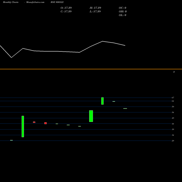
Task: Click the 'BSE 500522' symbol text
Action: [x=57, y=2]
